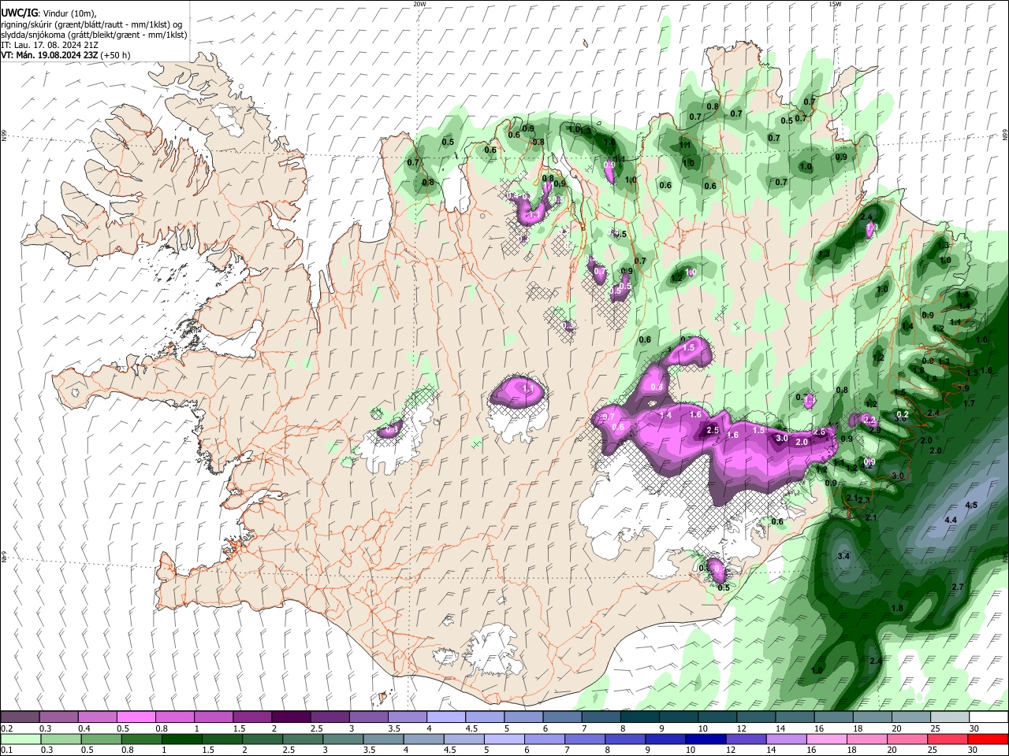Viewport: 1009px width, 756px height.
Task: Select light green rain swatch between 0.3 and 0.5
Action: 61,739
